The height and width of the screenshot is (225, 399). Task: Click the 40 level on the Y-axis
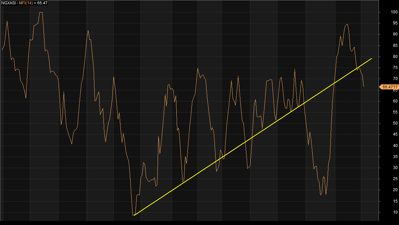[395, 146]
